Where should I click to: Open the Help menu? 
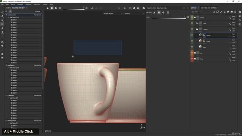[51, 5]
